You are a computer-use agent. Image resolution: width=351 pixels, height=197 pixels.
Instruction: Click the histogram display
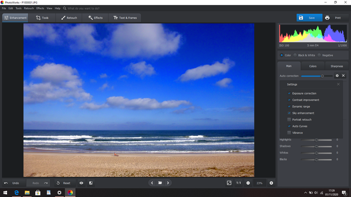[313, 33]
